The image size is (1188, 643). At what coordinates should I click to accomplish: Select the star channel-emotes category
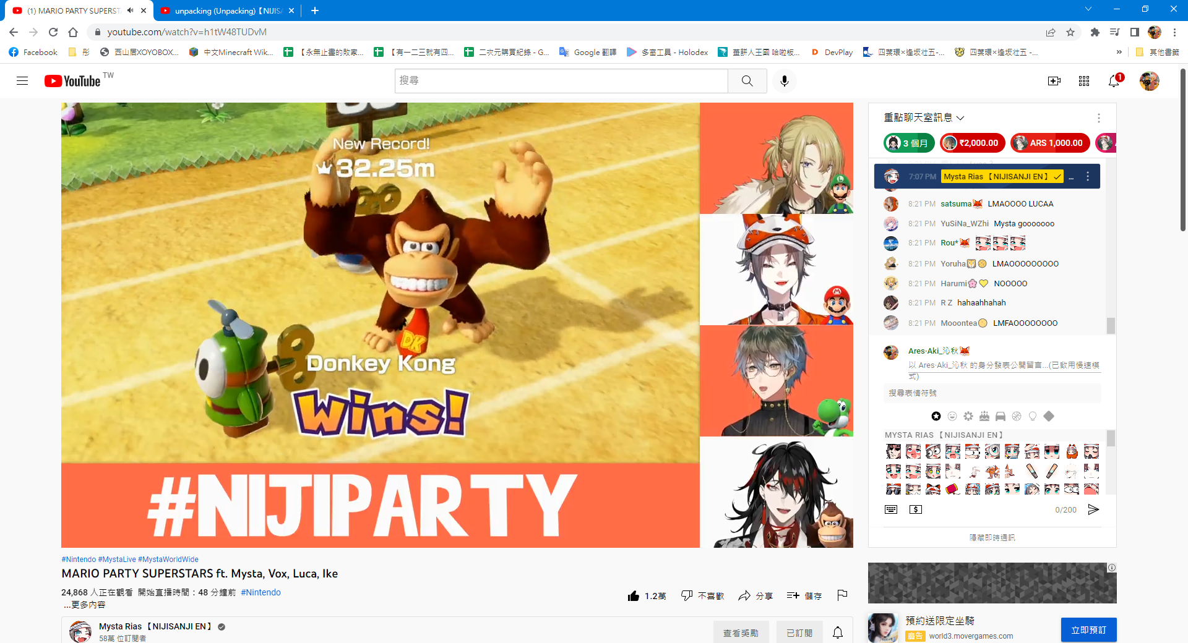[936, 416]
